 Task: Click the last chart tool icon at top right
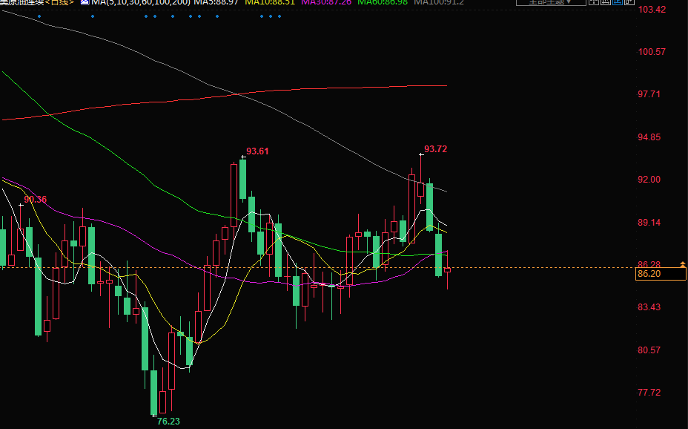pyautogui.click(x=629, y=2)
